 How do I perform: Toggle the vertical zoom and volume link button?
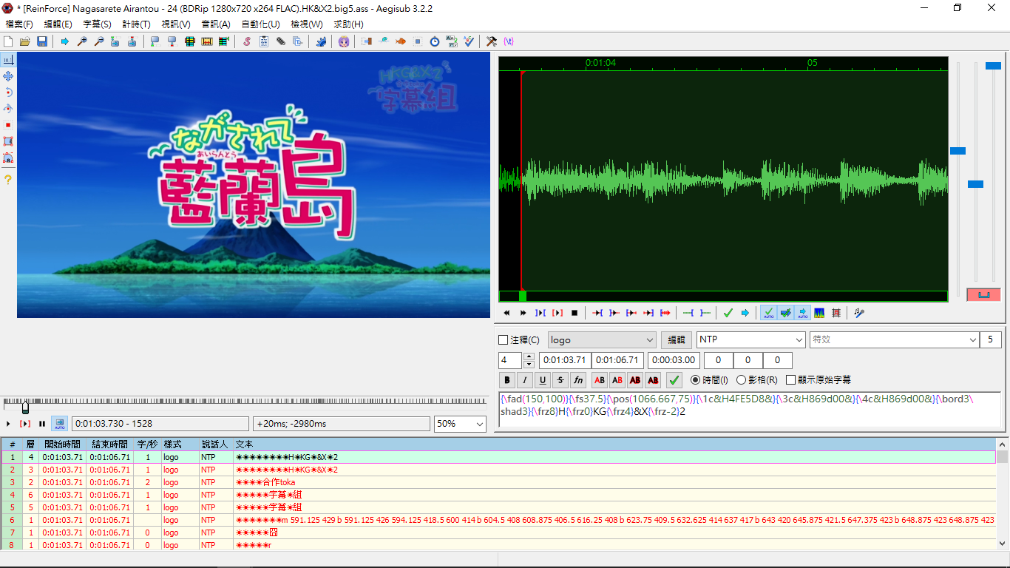[x=983, y=294]
